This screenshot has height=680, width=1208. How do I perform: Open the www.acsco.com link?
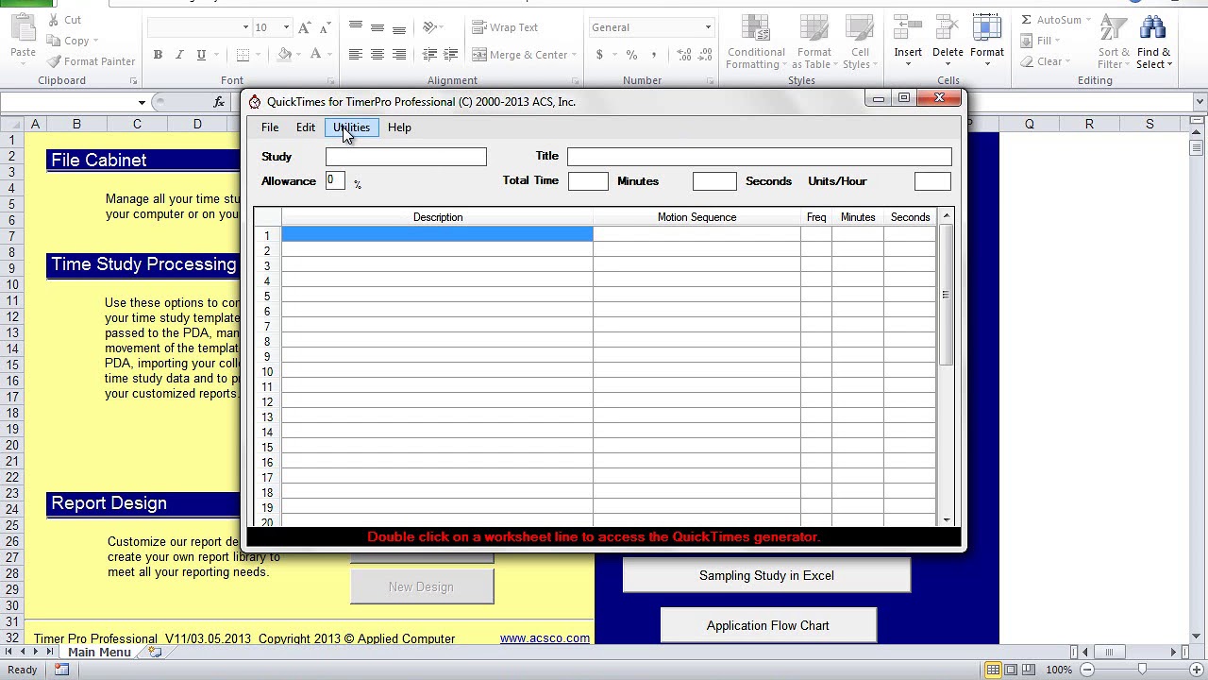(545, 638)
